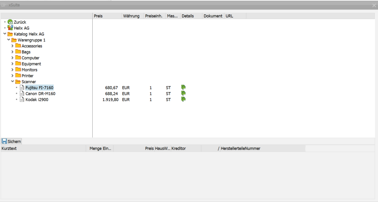This screenshot has height=202, width=378.
Task: Click the bullet dot beside Fujitsu FI-7160
Action: pos(16,88)
